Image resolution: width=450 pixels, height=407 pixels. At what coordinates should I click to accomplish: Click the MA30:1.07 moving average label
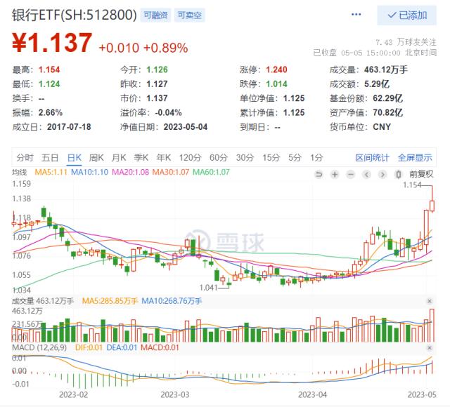pos(170,172)
